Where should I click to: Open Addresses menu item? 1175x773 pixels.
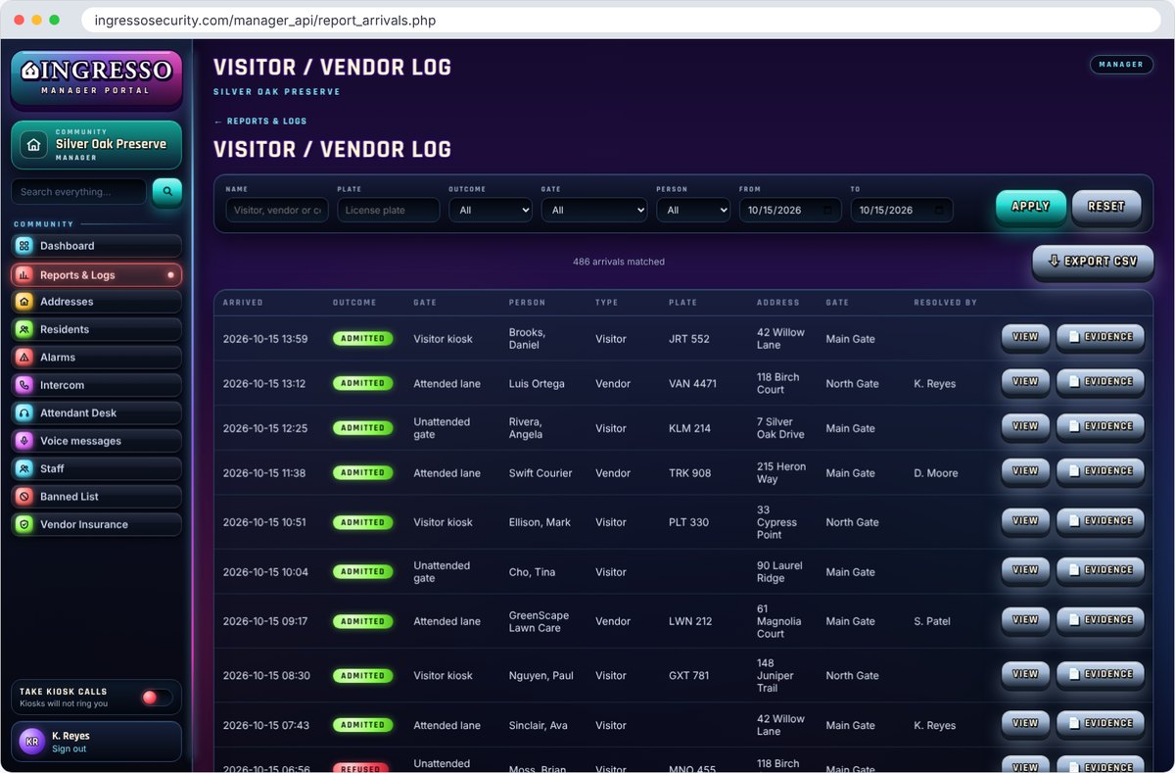[x=96, y=302]
